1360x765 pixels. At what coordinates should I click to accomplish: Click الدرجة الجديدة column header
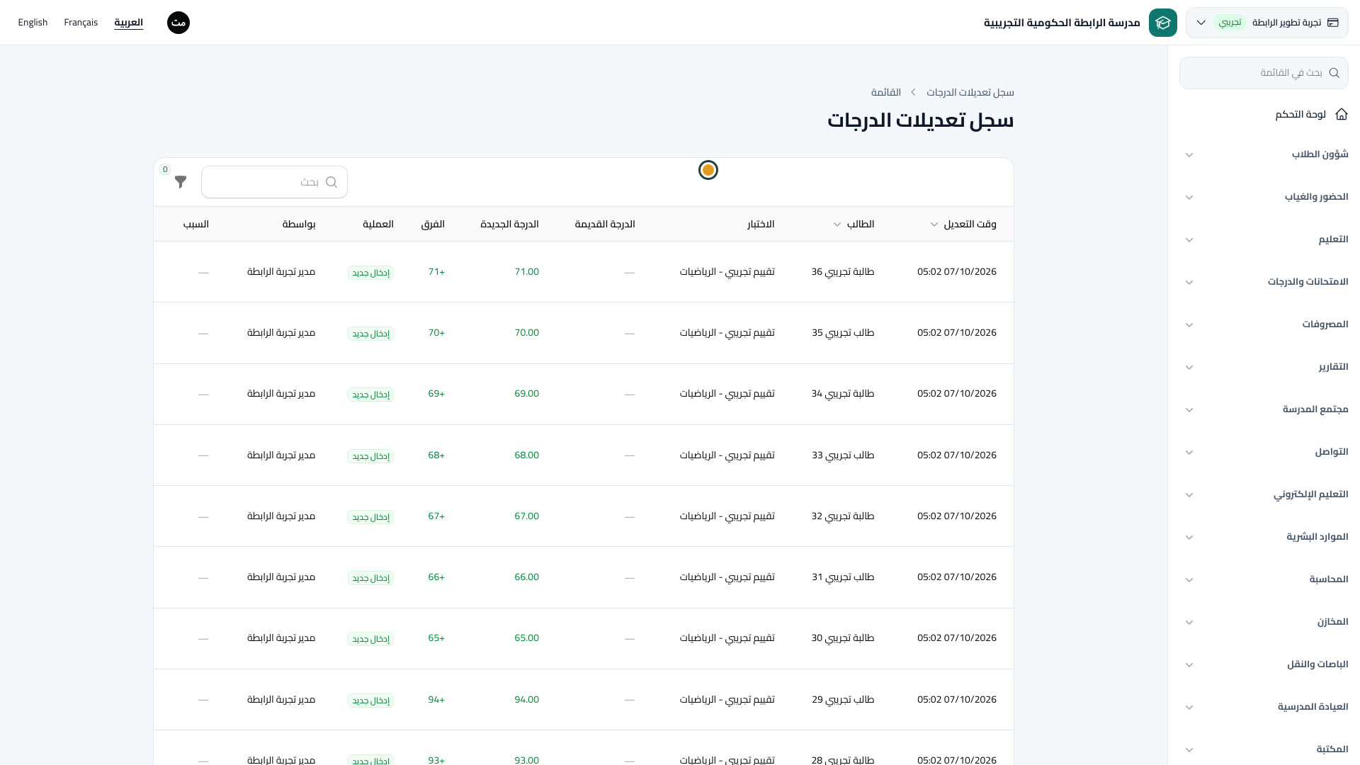coord(510,225)
